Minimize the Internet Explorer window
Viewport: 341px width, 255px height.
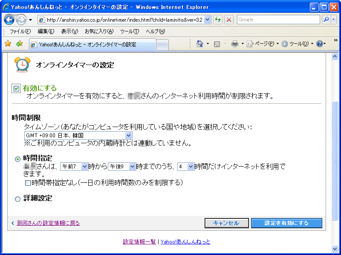pyautogui.click(x=314, y=7)
